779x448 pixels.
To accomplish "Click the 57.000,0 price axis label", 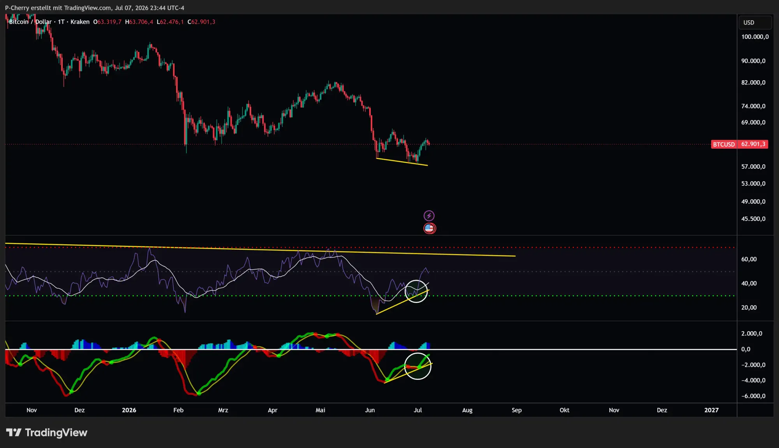I will pyautogui.click(x=753, y=167).
